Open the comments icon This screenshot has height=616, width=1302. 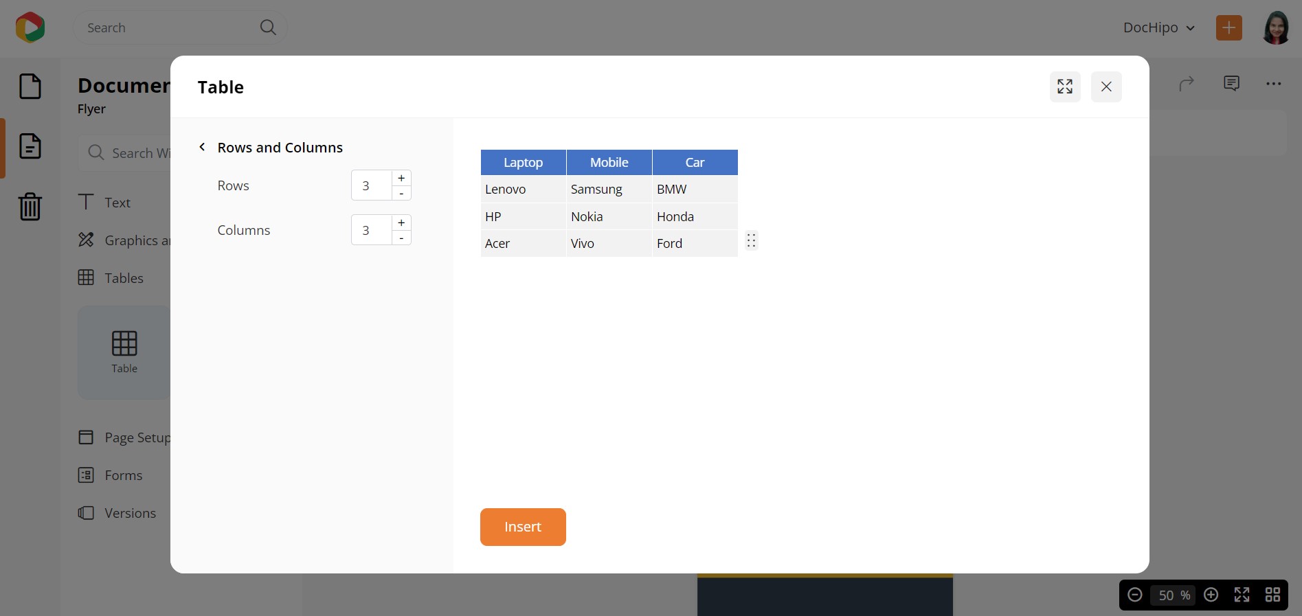(1231, 84)
